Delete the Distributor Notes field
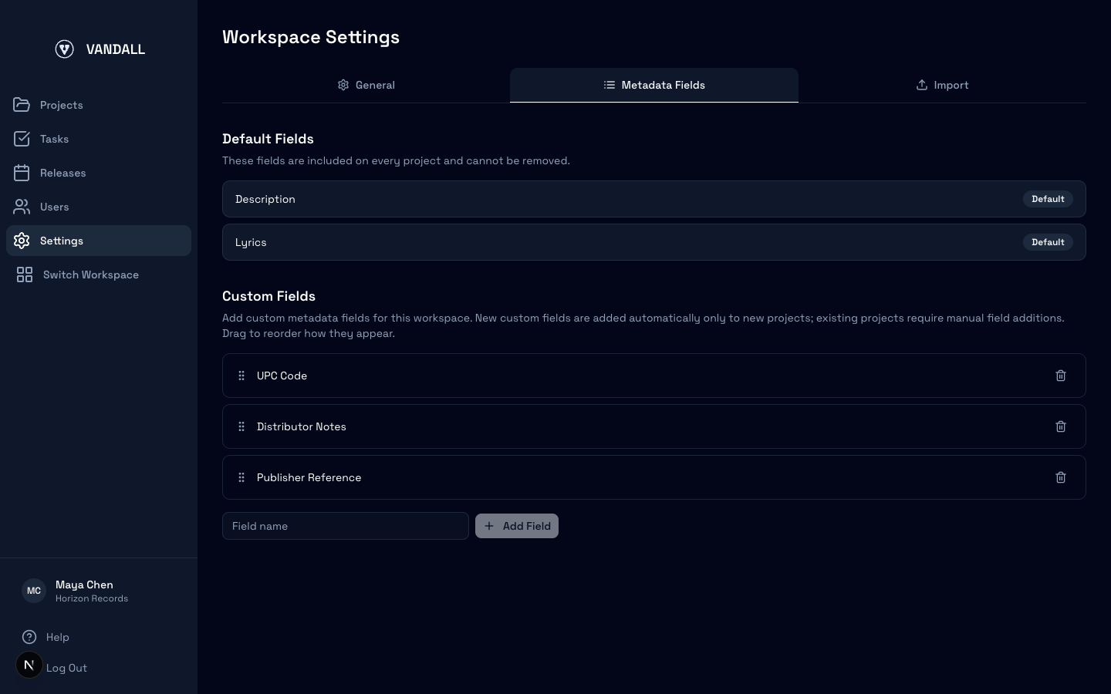 [1061, 426]
